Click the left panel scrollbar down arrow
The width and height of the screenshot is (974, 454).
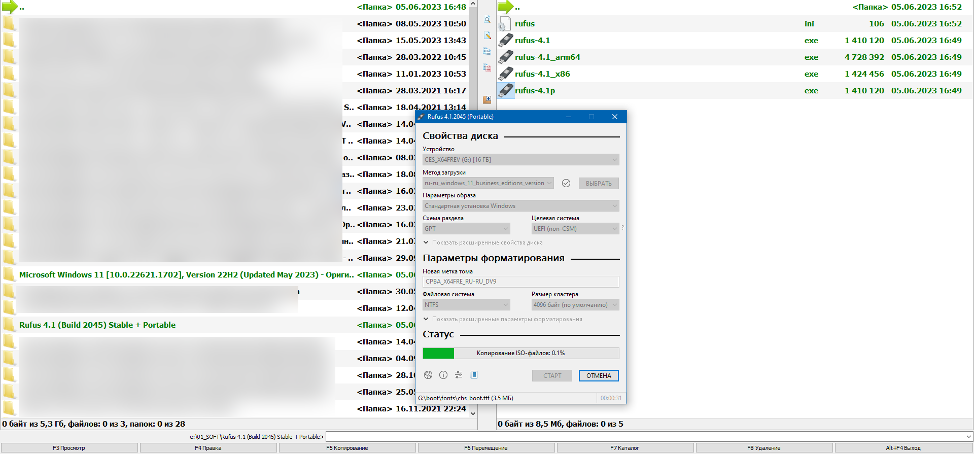pyautogui.click(x=473, y=413)
